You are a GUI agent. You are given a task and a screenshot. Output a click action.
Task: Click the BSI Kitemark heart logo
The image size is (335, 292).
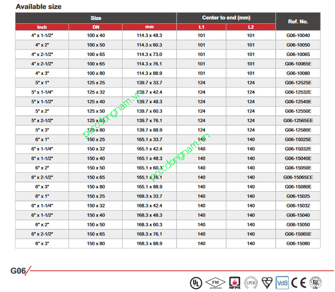(266, 282)
